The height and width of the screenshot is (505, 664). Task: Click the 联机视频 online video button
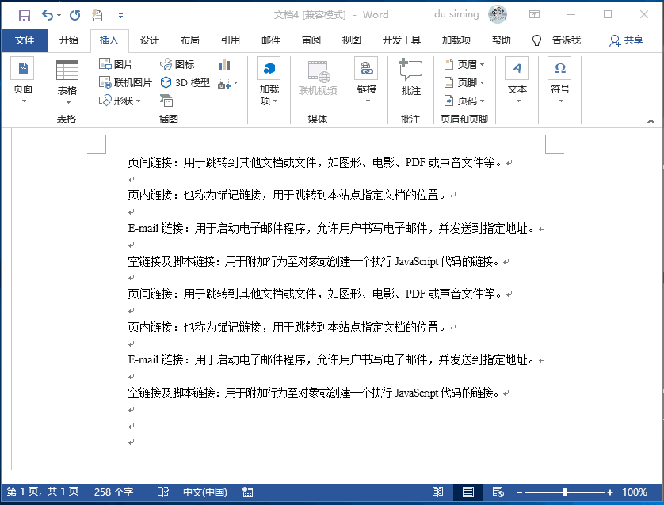[318, 78]
